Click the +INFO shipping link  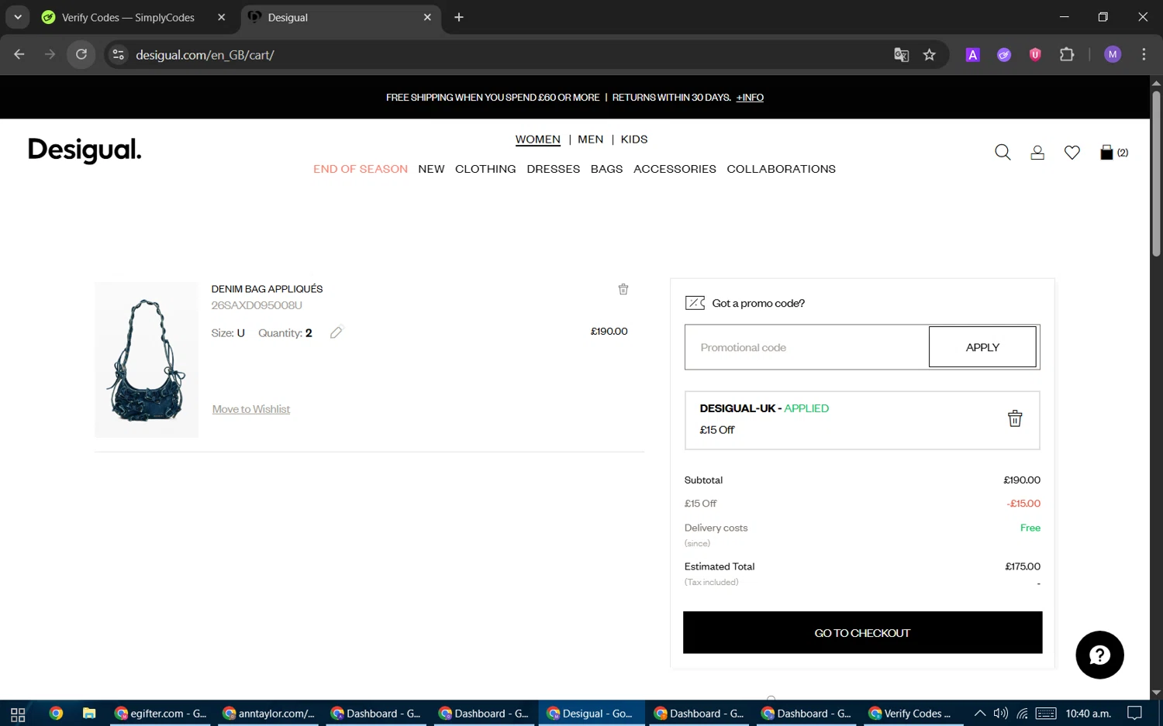750,98
